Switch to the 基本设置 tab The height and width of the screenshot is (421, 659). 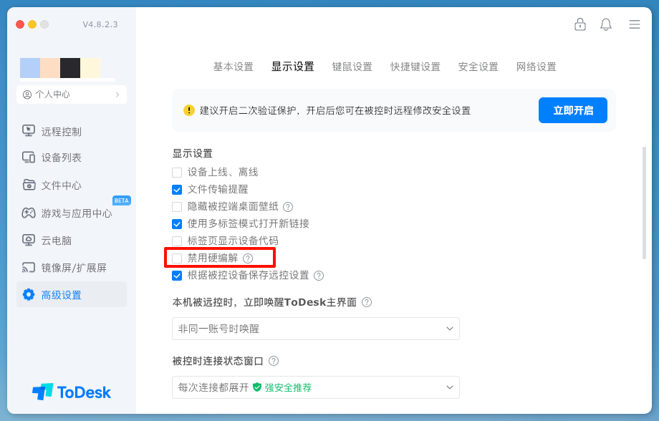(x=233, y=67)
